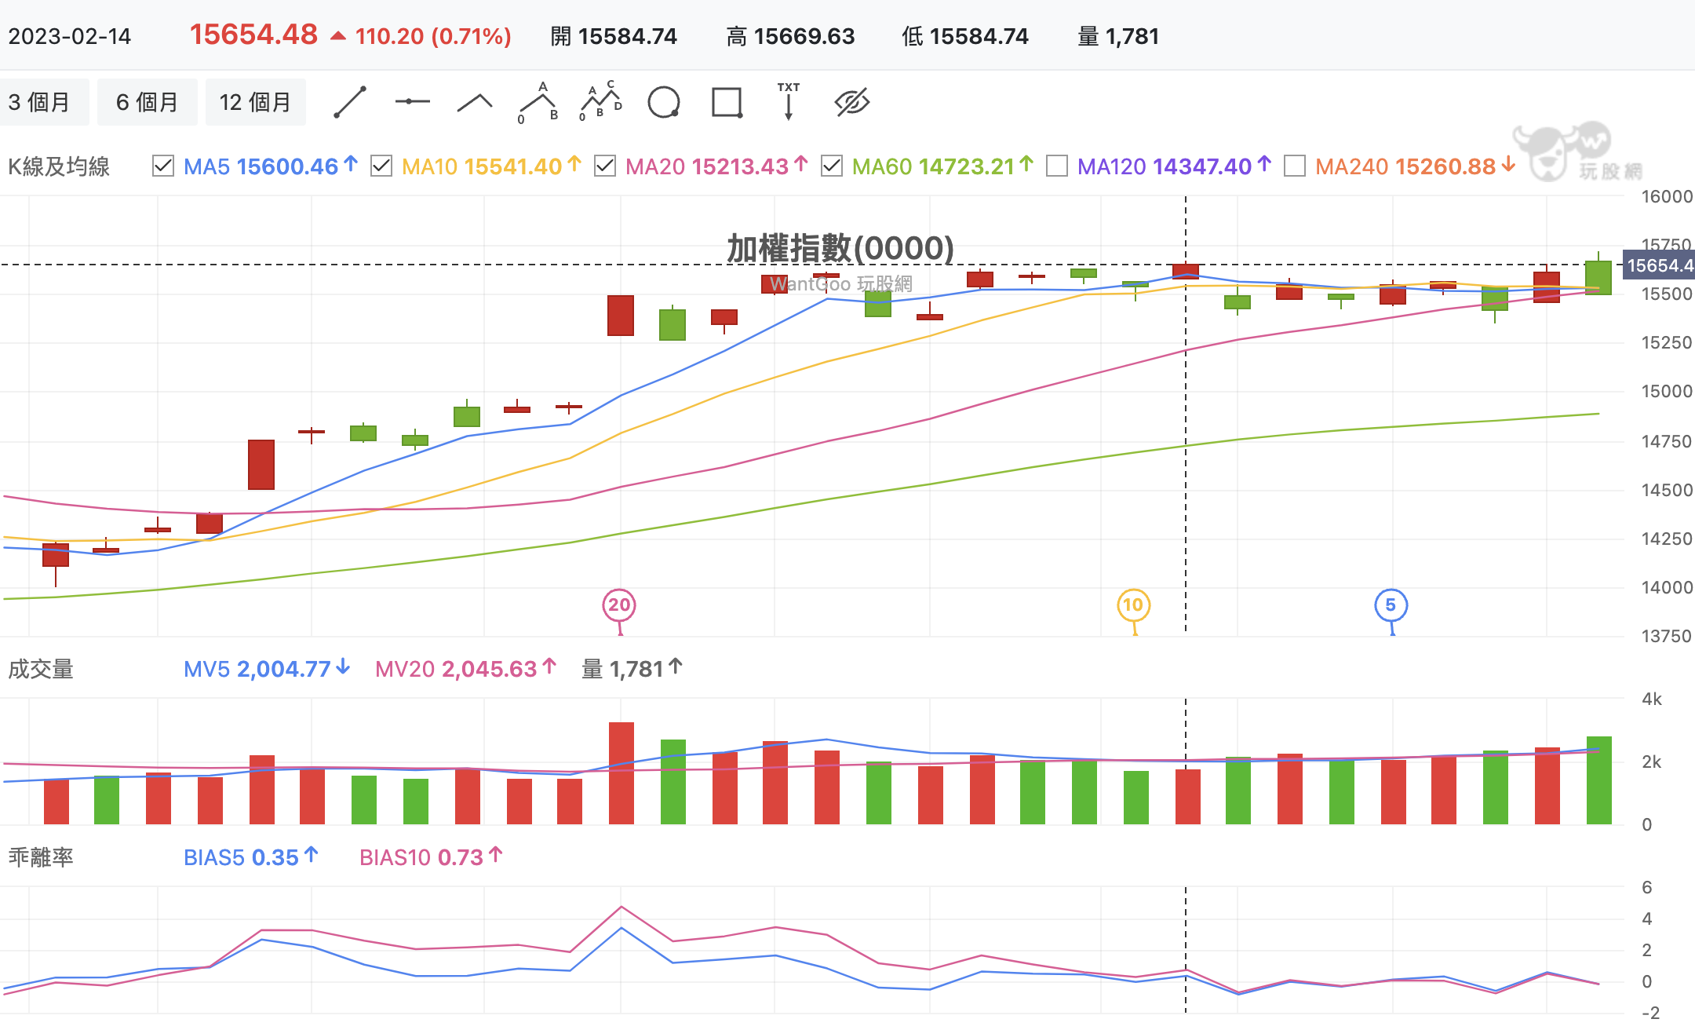The width and height of the screenshot is (1695, 1030).
Task: Click the blue 5-day marker on timeline
Action: click(1391, 605)
